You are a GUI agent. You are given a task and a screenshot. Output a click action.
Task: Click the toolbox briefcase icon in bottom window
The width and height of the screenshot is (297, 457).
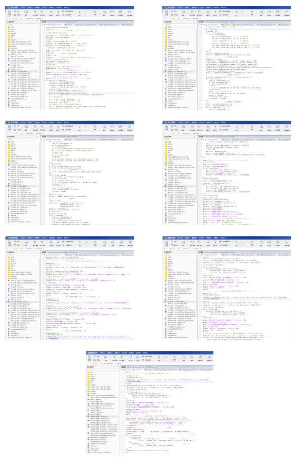[192, 357]
